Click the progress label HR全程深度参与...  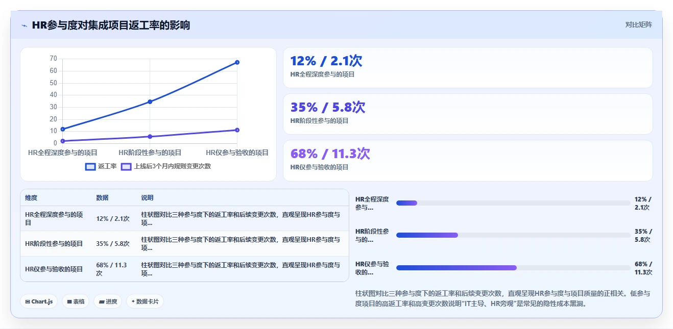[372, 203]
